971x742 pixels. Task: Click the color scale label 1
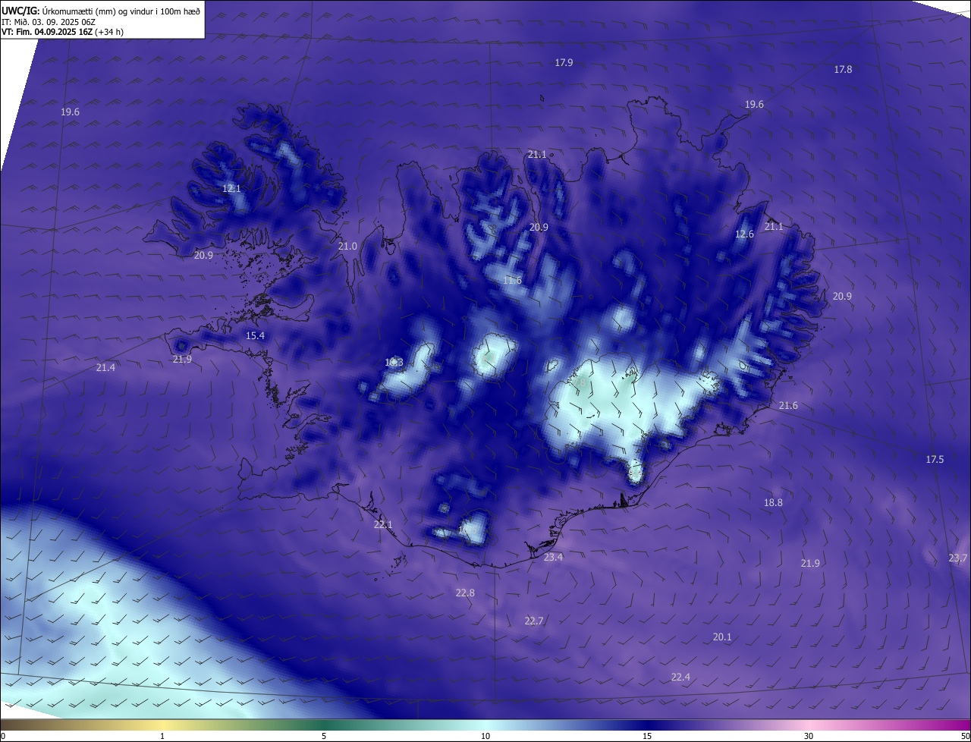point(162,736)
